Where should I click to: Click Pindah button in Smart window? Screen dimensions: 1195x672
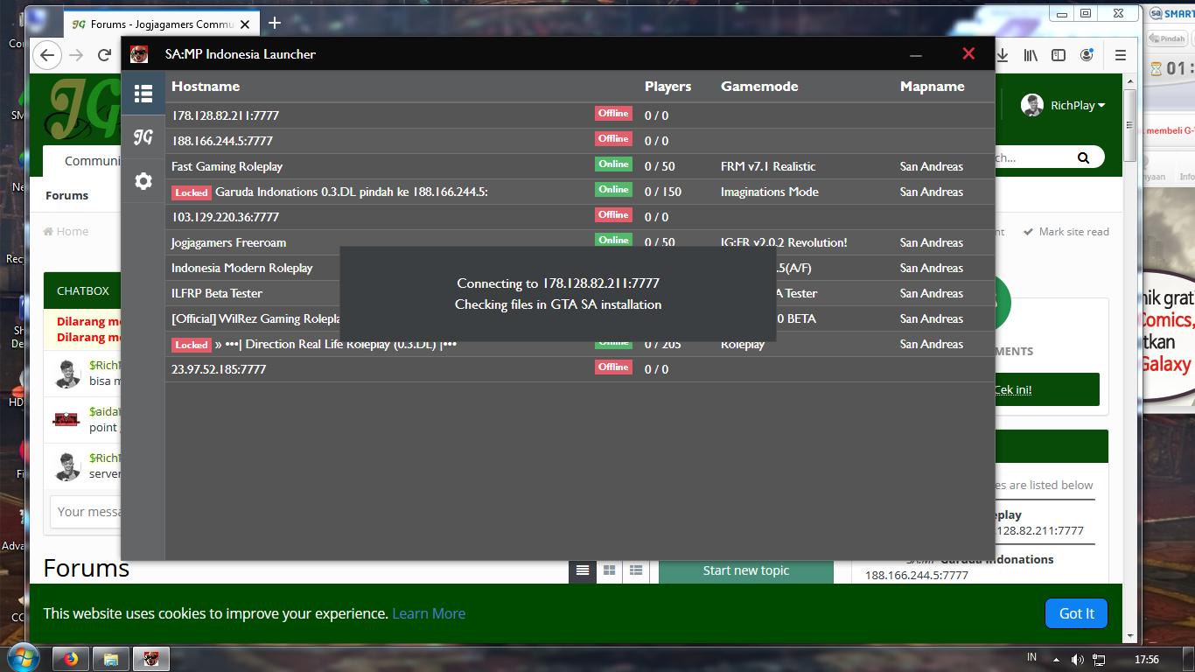click(1167, 38)
